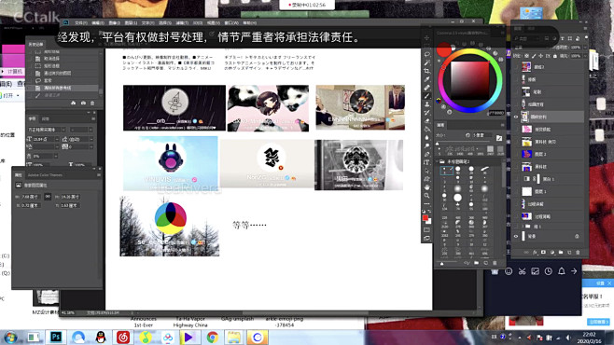Select the Move tool in Photoshop toolbar

pos(426,37)
